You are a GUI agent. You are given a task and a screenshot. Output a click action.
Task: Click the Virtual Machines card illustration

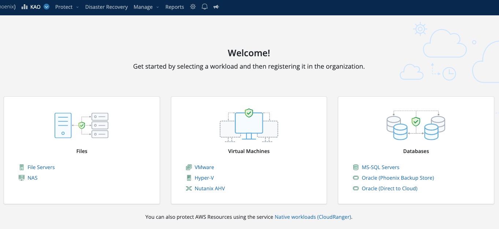pos(249,125)
